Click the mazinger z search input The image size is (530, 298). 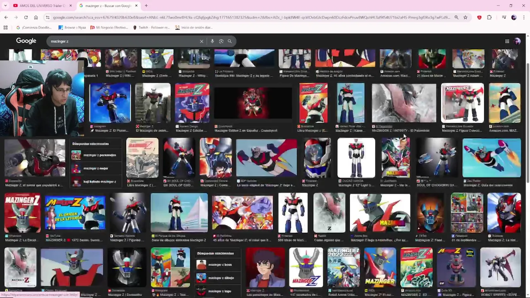124,41
